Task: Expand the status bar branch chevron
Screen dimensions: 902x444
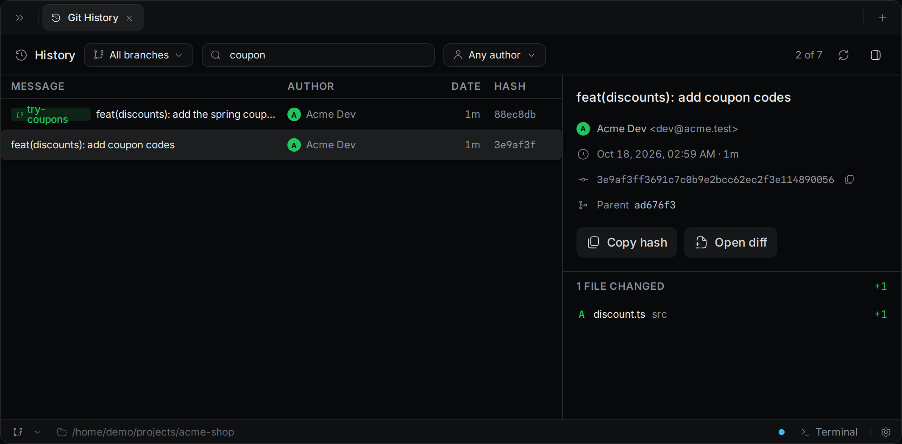Action: tap(37, 432)
